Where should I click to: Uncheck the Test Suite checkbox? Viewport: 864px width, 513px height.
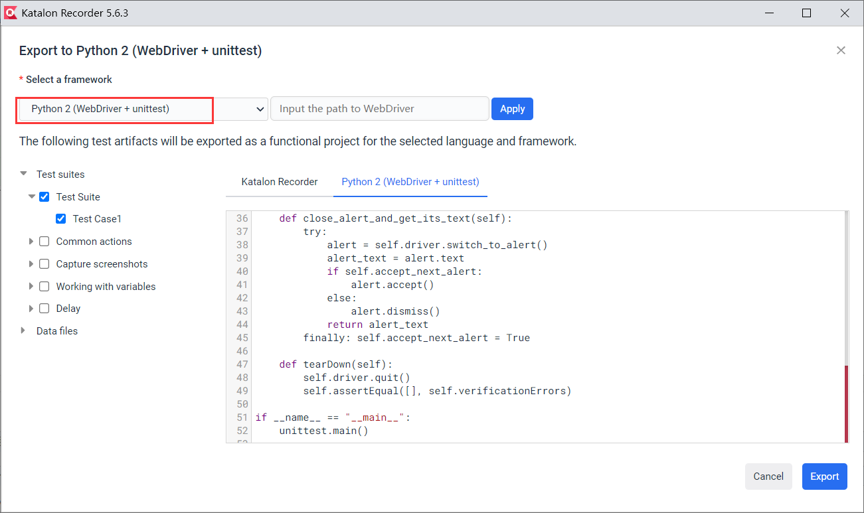pyautogui.click(x=44, y=197)
